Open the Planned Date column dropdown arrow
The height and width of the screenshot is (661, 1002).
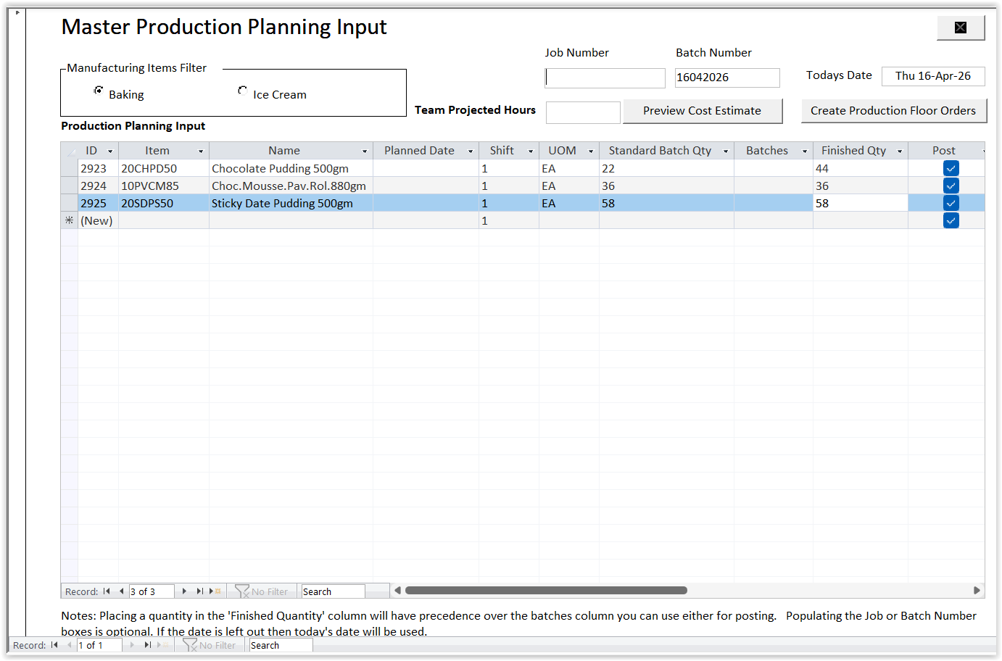[x=471, y=151]
